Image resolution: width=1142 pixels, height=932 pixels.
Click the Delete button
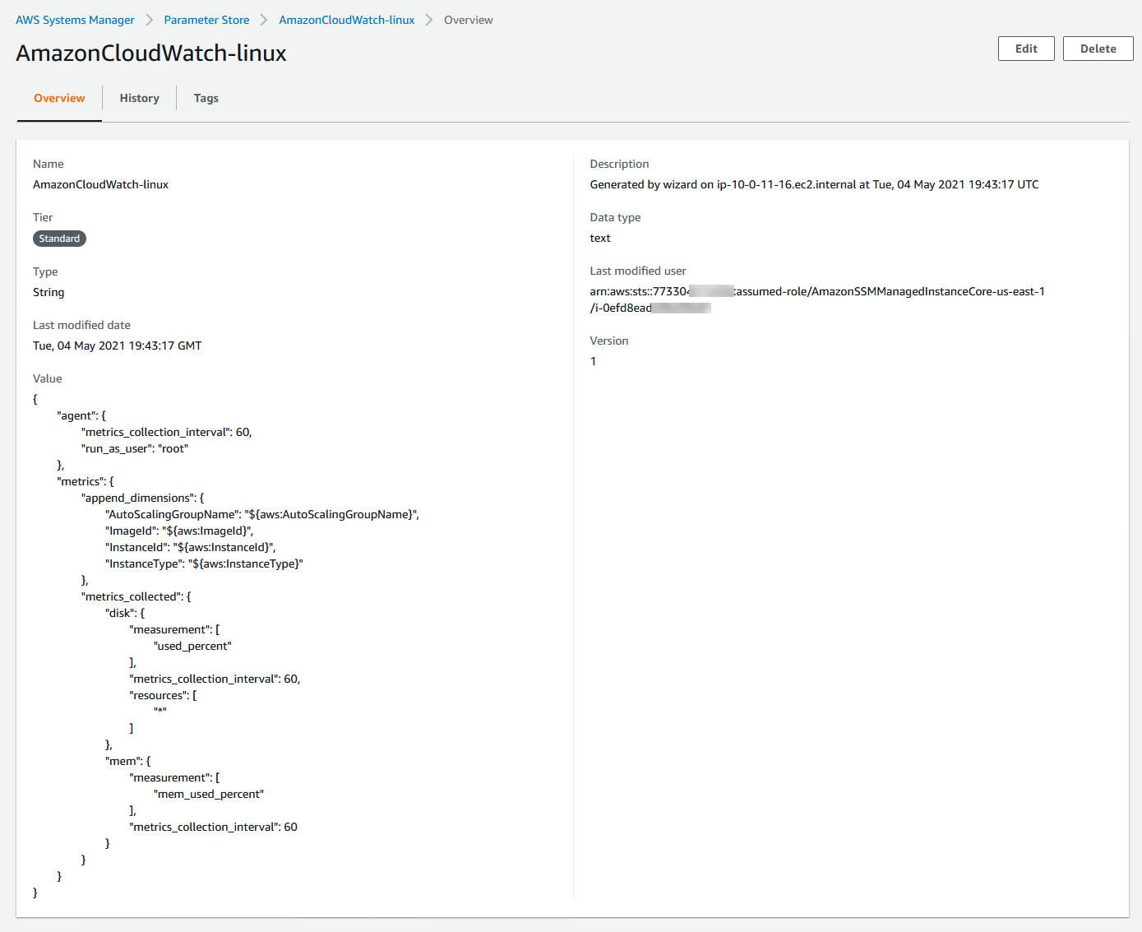[1098, 49]
